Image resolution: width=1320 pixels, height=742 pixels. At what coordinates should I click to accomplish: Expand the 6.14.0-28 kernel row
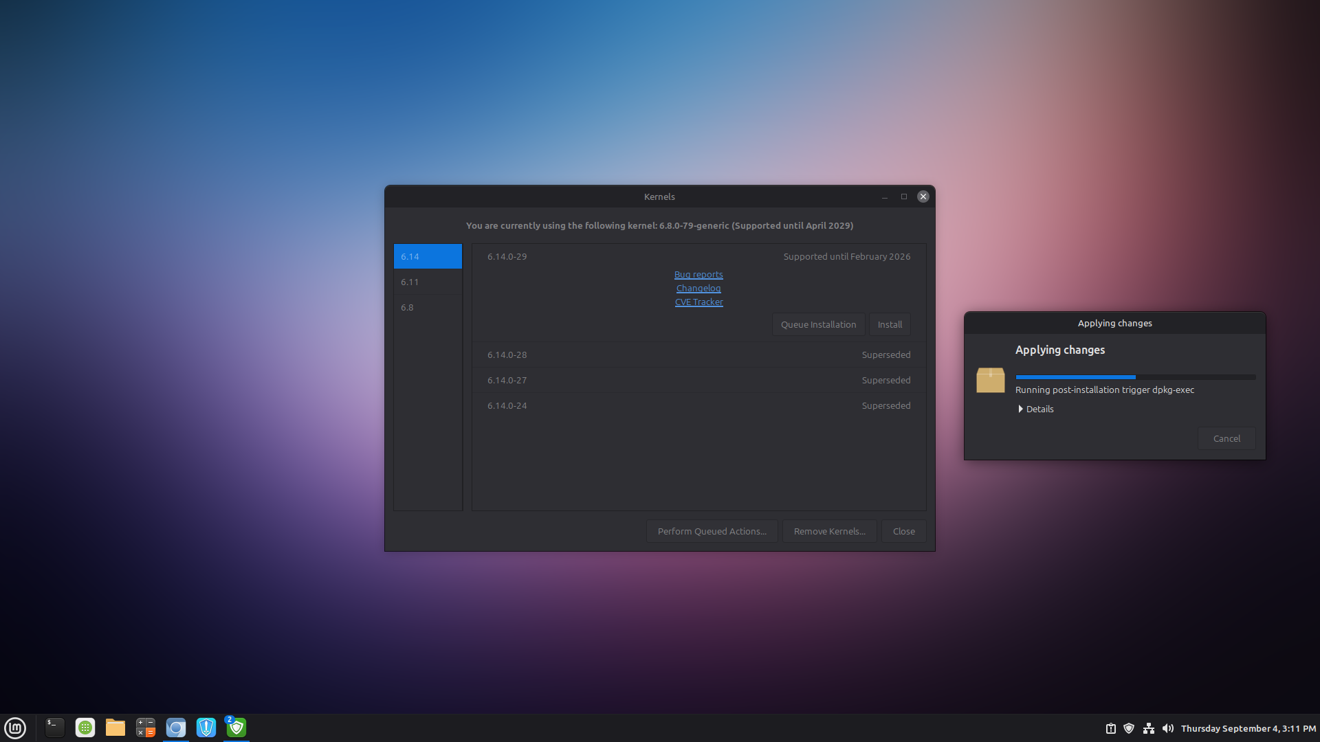click(x=698, y=355)
